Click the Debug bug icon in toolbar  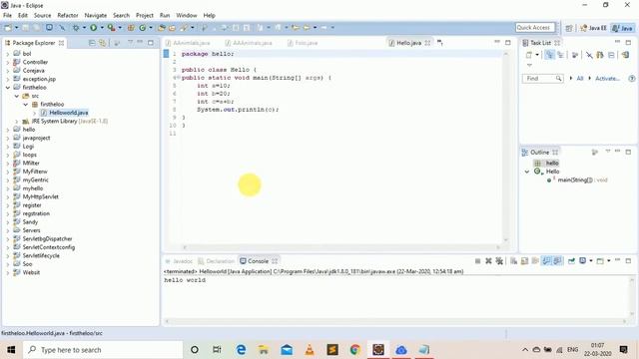coord(76,28)
